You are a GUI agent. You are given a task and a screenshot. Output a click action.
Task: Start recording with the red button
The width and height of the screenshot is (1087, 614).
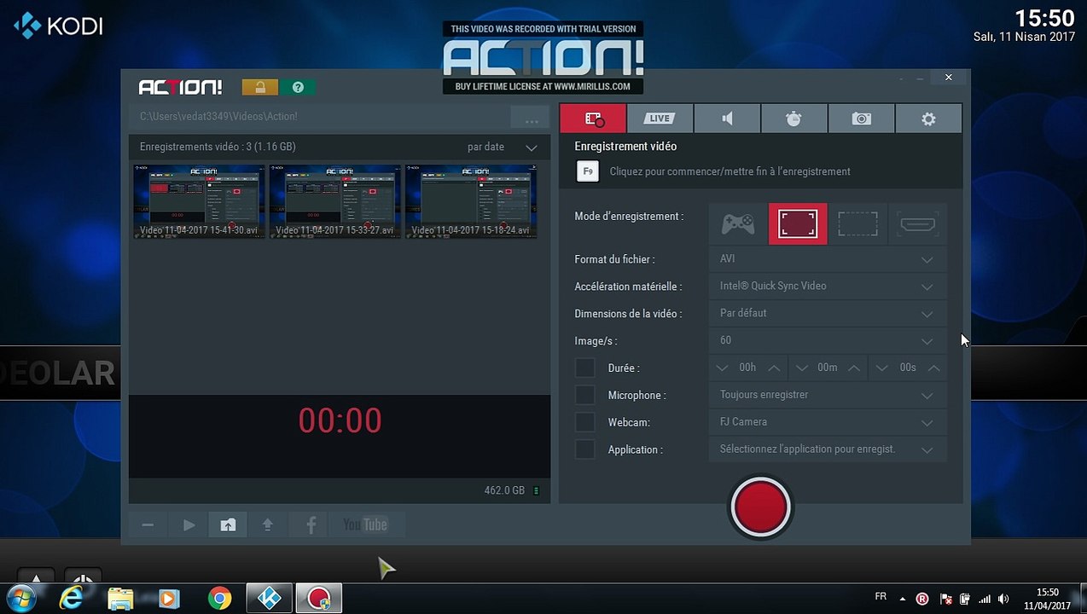tap(760, 507)
